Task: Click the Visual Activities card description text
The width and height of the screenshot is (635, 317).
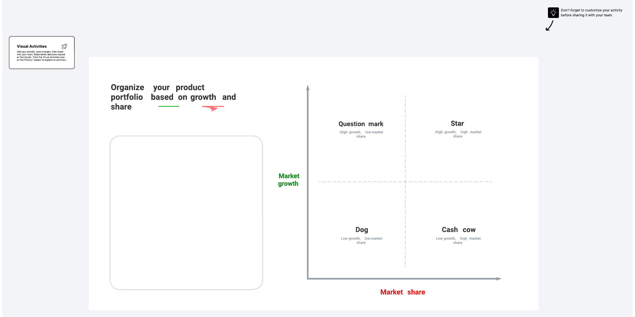Action: point(42,56)
